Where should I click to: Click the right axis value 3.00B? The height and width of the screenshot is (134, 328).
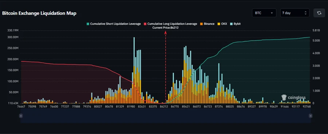[316, 66]
